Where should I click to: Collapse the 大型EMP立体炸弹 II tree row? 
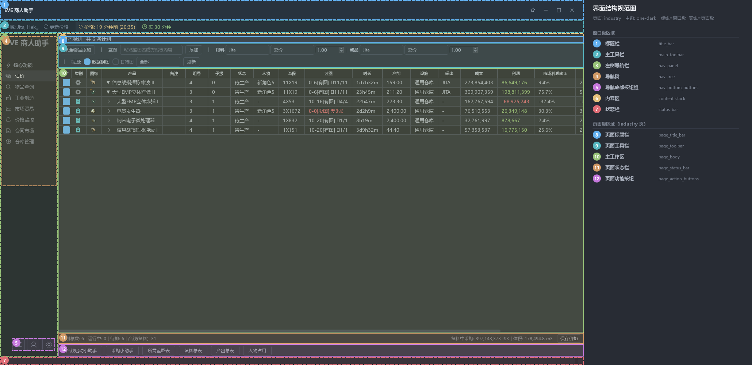pos(108,92)
